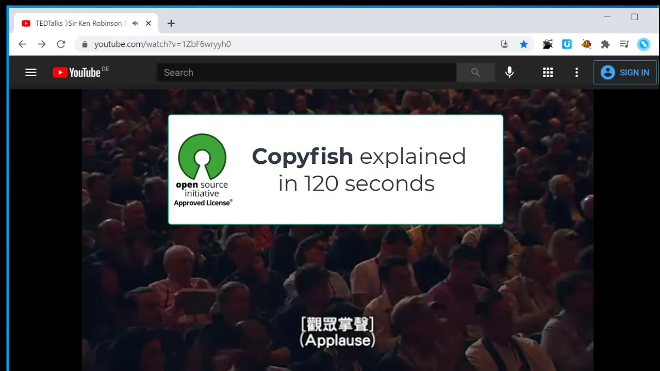Select the URL in the address bar
The height and width of the screenshot is (371, 660).
coord(162,44)
